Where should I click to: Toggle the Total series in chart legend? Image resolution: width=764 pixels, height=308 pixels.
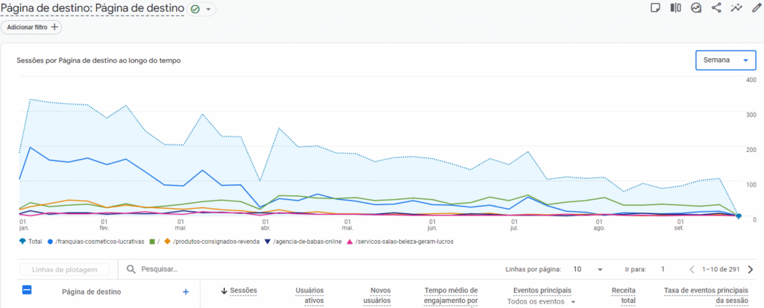[30, 242]
